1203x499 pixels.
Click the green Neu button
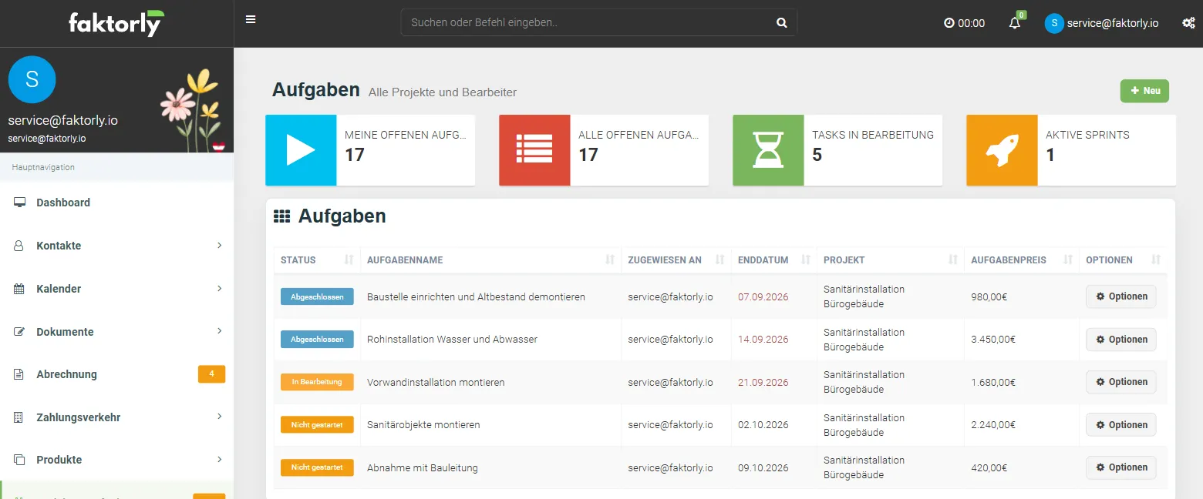(x=1144, y=91)
